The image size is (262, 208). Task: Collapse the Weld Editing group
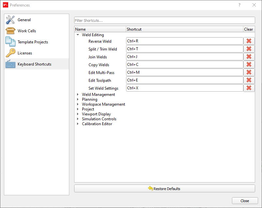(x=78, y=35)
